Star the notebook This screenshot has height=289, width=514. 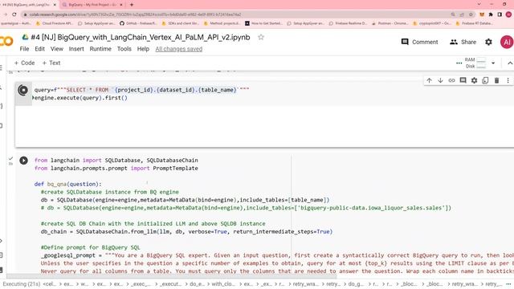coord(261,37)
